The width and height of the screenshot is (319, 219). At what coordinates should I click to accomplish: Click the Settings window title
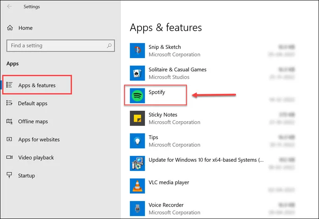pyautogui.click(x=32, y=7)
